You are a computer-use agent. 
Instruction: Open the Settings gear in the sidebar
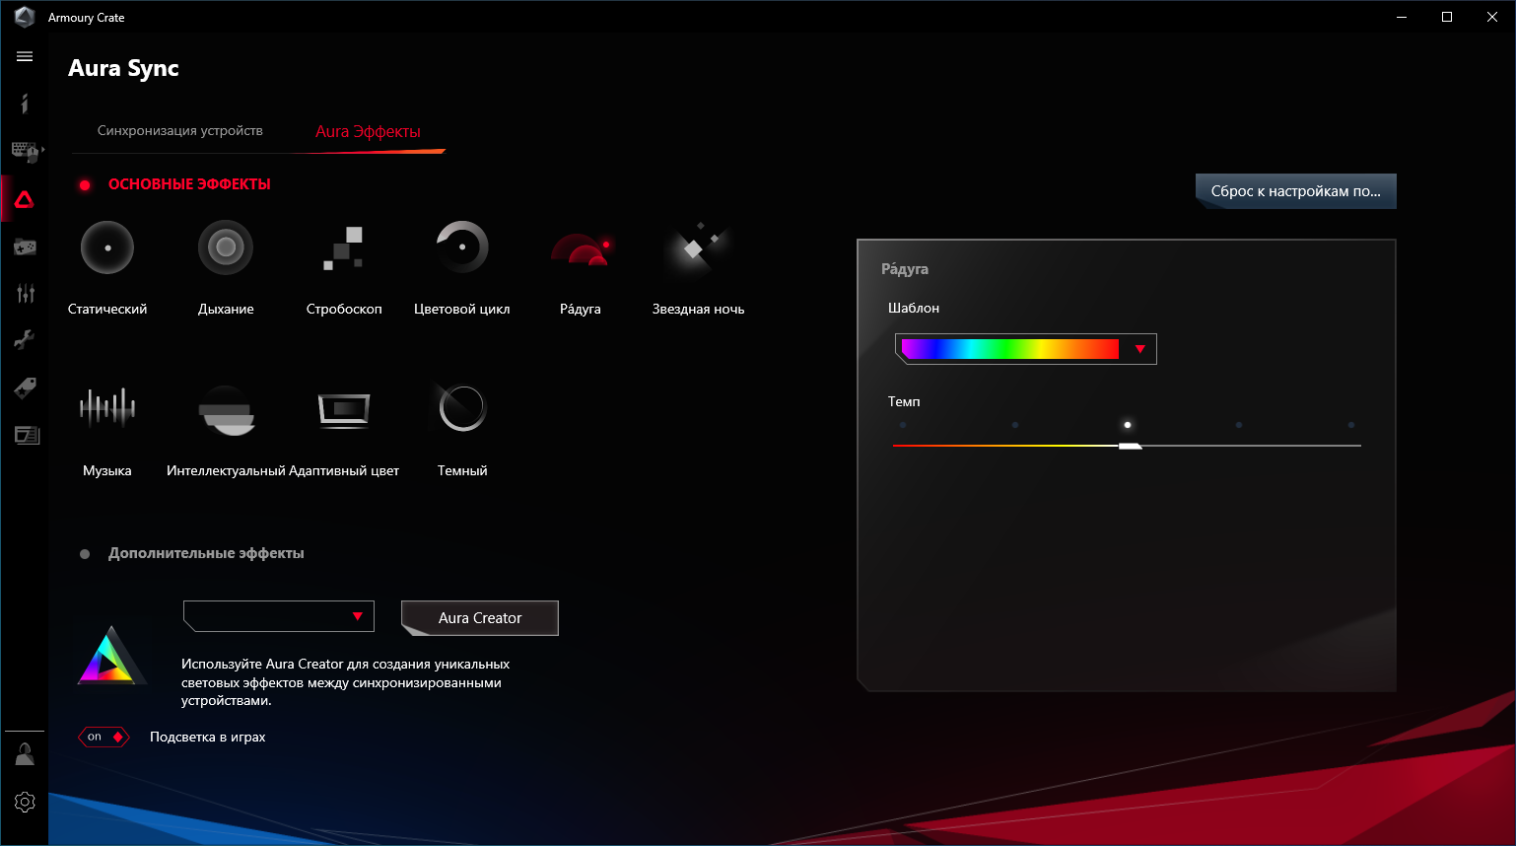tap(25, 802)
